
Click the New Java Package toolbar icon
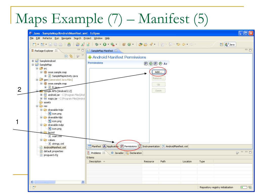(124, 44)
